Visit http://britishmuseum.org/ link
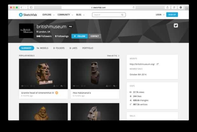Image resolution: width=197 pixels, height=132 pixels. [x=142, y=64]
